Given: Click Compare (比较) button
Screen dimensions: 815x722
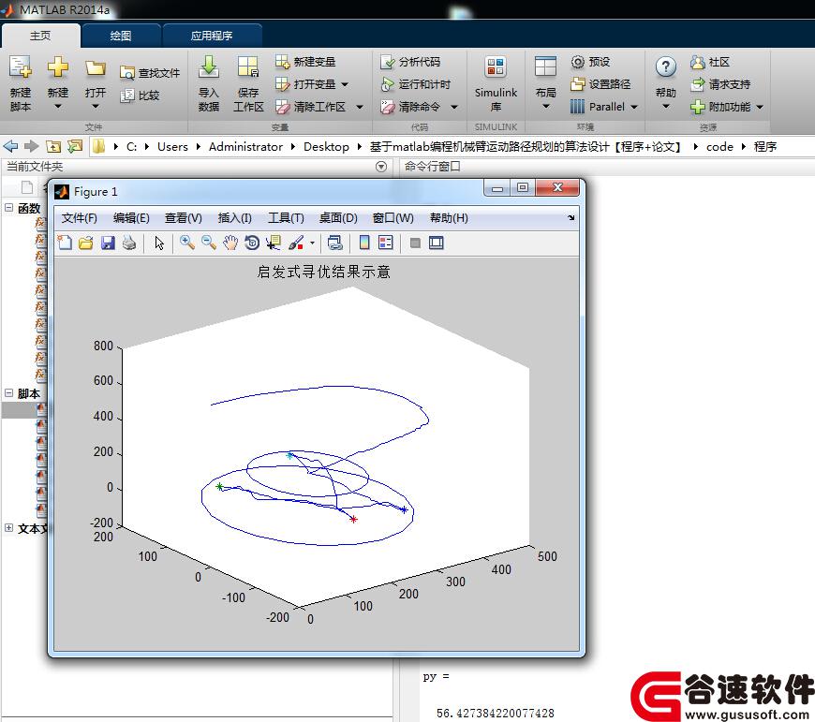Looking at the screenshot, I should 140,96.
